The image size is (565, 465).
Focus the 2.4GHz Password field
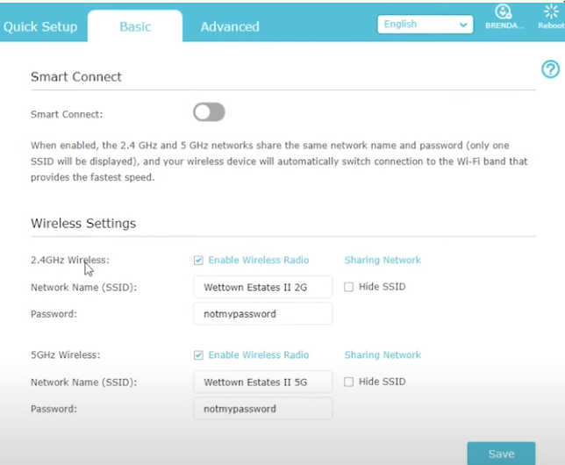[x=262, y=314]
